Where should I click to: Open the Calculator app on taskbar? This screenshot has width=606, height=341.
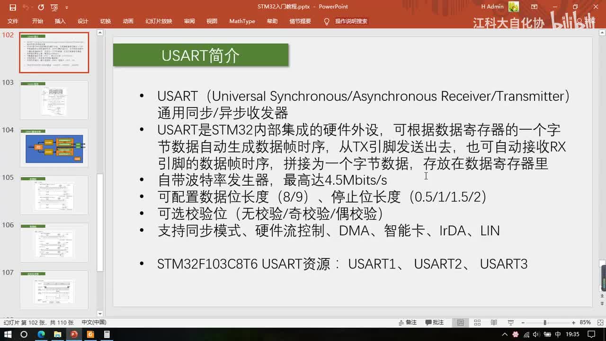tap(107, 334)
